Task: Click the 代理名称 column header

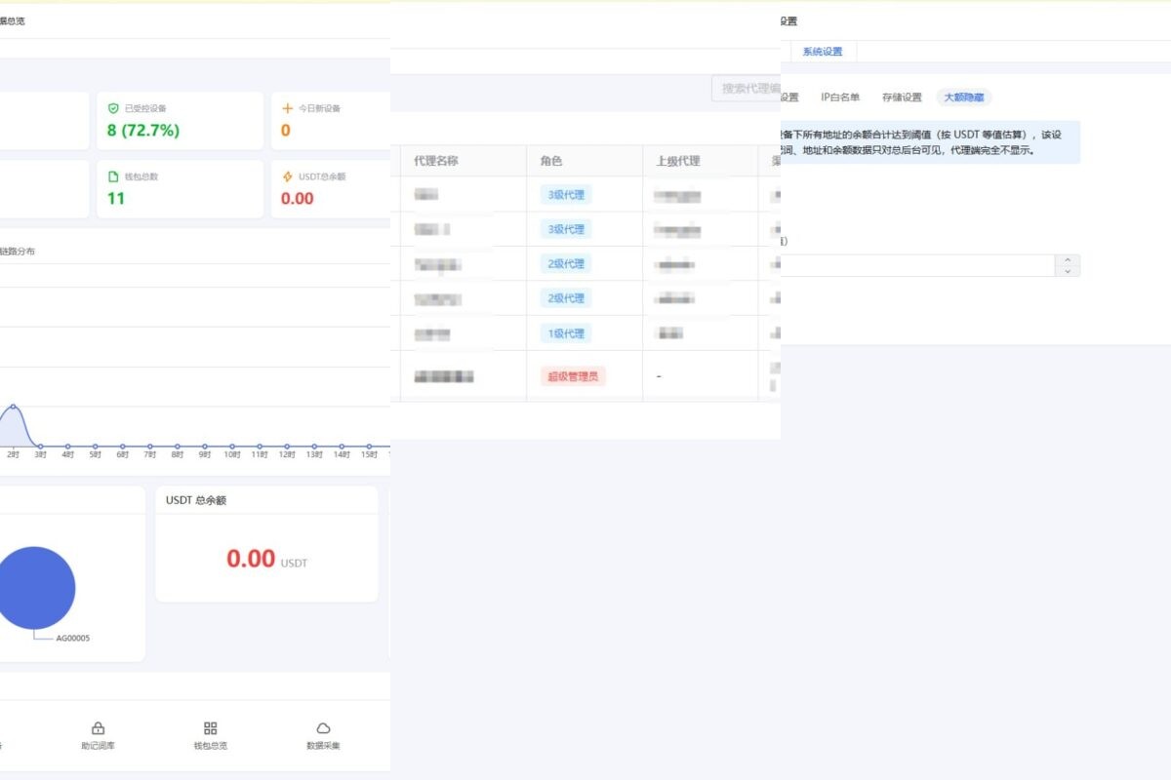Action: (x=436, y=161)
